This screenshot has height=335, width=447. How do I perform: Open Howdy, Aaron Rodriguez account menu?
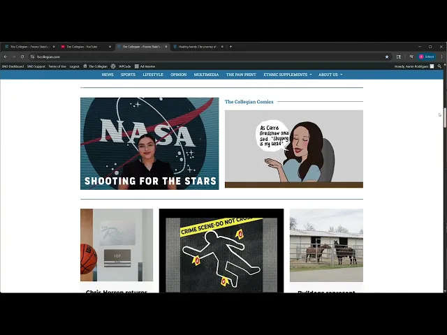(414, 66)
